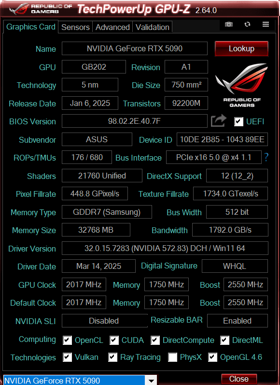Click the DirectX Support field 12 (12_2)
Image resolution: width=280 pixels, height=385 pixels.
click(237, 176)
